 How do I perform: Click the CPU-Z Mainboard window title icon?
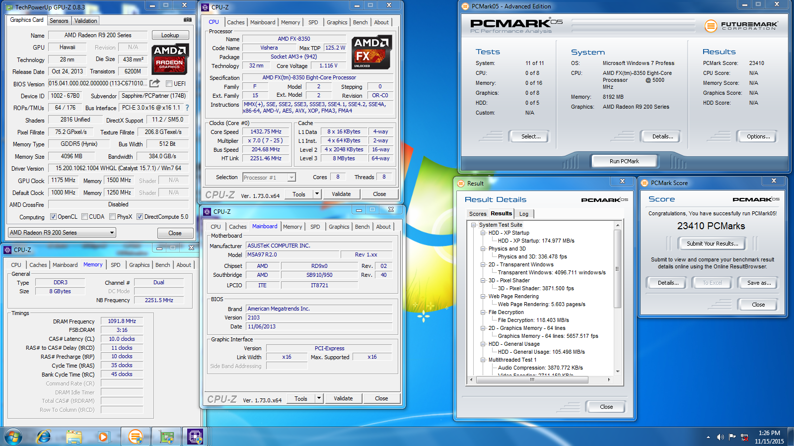click(207, 212)
